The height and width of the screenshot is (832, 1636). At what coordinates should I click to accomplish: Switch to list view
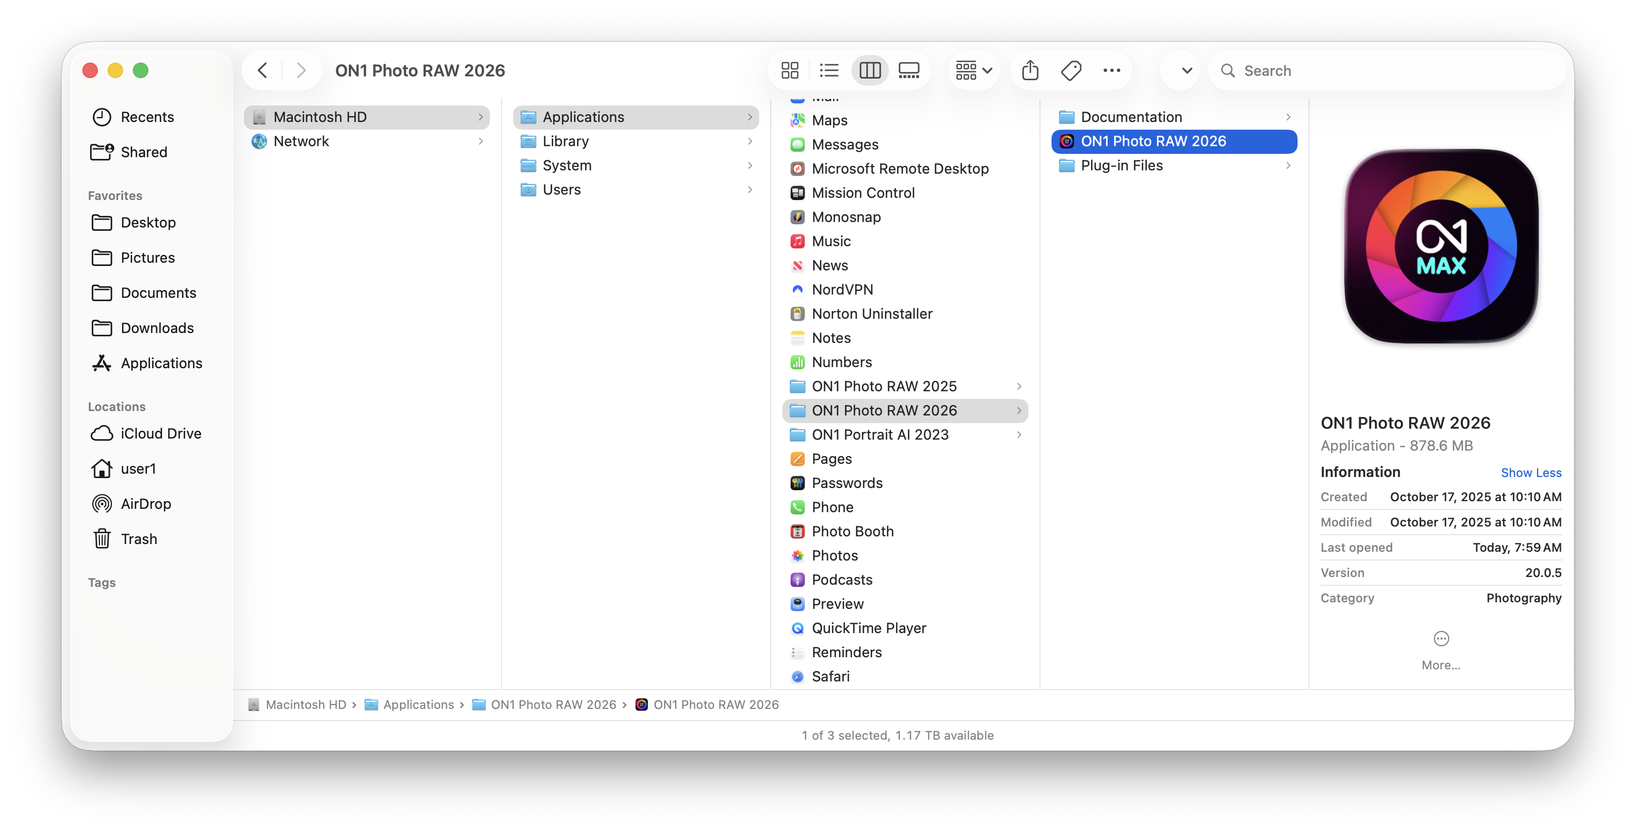(830, 70)
